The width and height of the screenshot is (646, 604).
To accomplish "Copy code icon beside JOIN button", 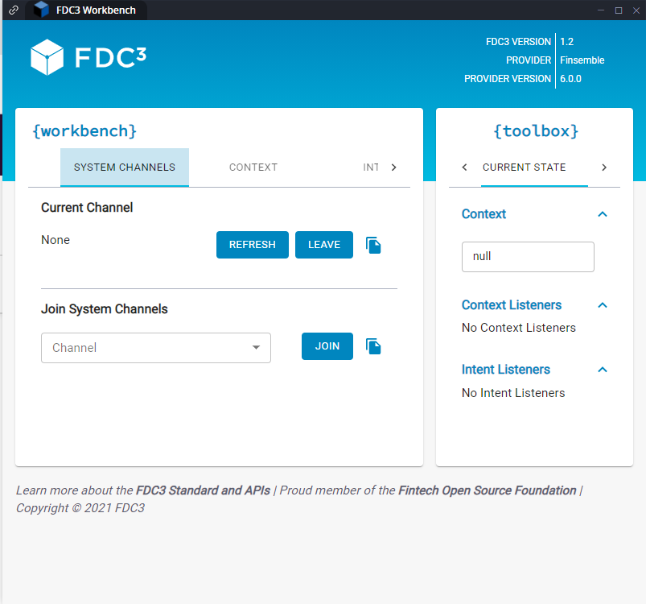I will tap(373, 346).
